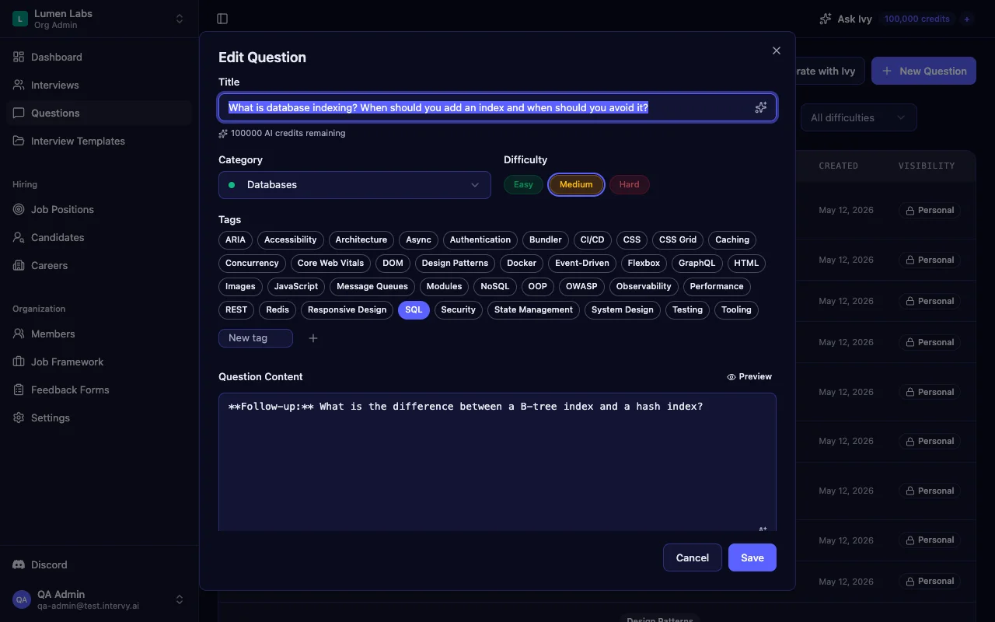Click the Job Positions target icon

19,209
